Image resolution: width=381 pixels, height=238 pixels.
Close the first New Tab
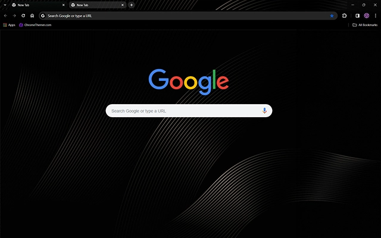point(64,5)
